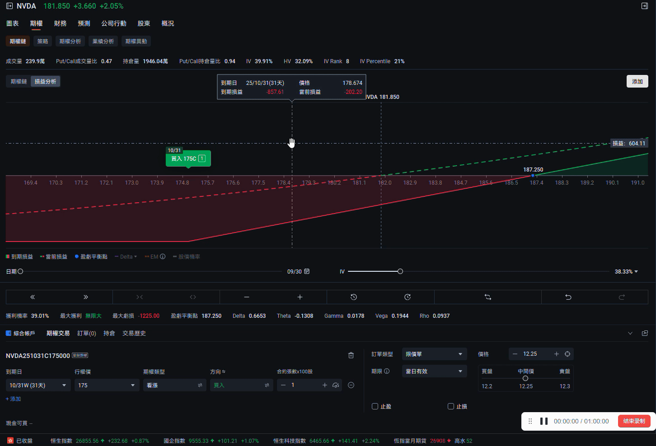The height and width of the screenshot is (446, 656).
Task: Pop out the trading panel window icon
Action: click(645, 333)
